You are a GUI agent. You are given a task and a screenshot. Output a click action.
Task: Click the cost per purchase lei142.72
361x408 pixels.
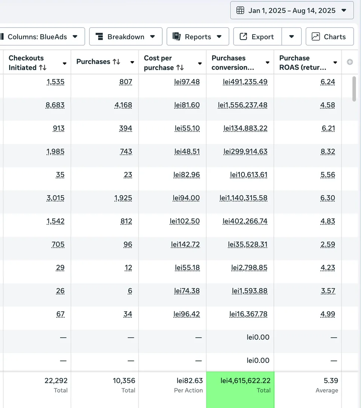pyautogui.click(x=185, y=244)
